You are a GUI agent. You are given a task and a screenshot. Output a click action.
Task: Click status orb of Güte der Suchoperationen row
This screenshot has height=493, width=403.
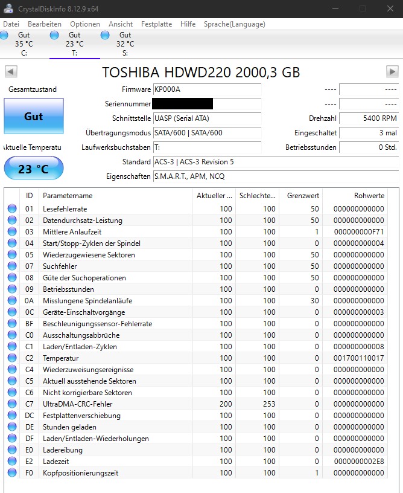pos(12,277)
